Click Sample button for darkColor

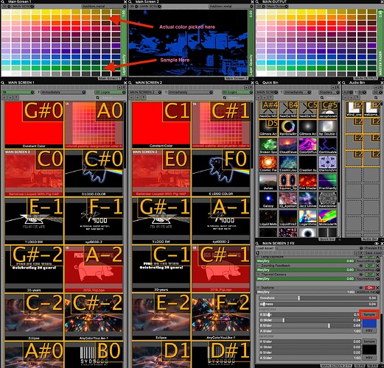[369, 342]
